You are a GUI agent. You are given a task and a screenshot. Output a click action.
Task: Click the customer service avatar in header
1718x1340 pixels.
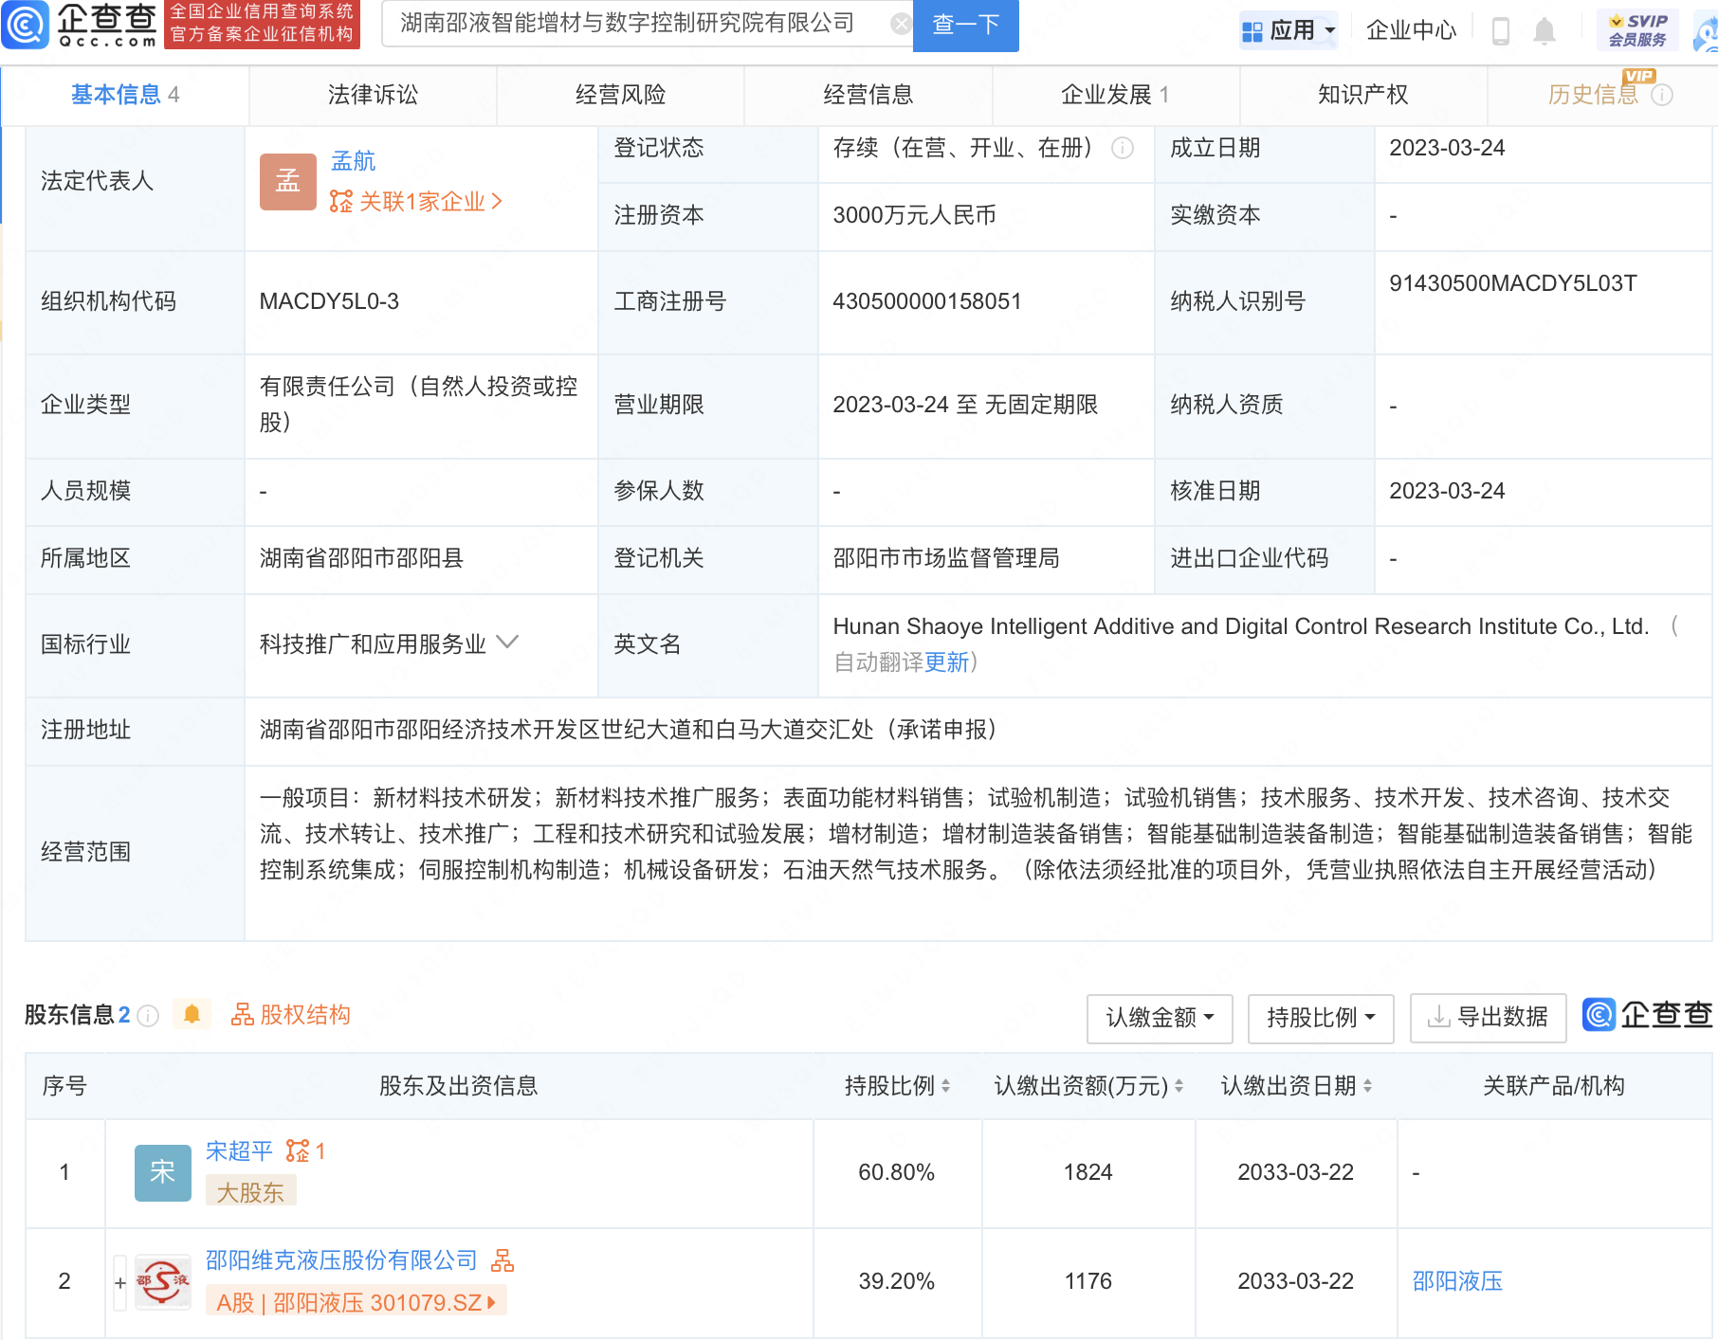(x=1707, y=32)
